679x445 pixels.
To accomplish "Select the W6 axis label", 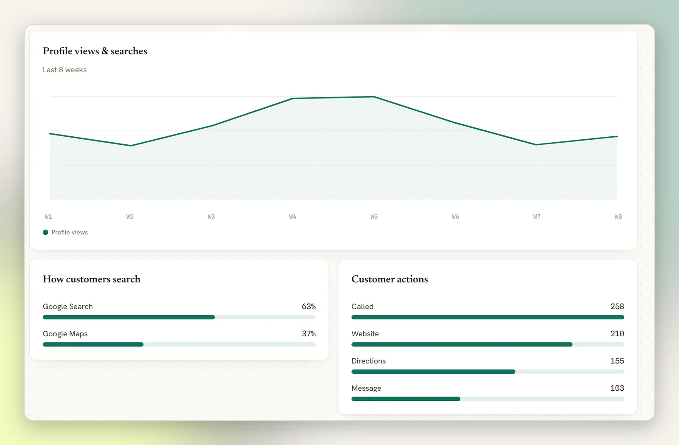I will click(455, 217).
